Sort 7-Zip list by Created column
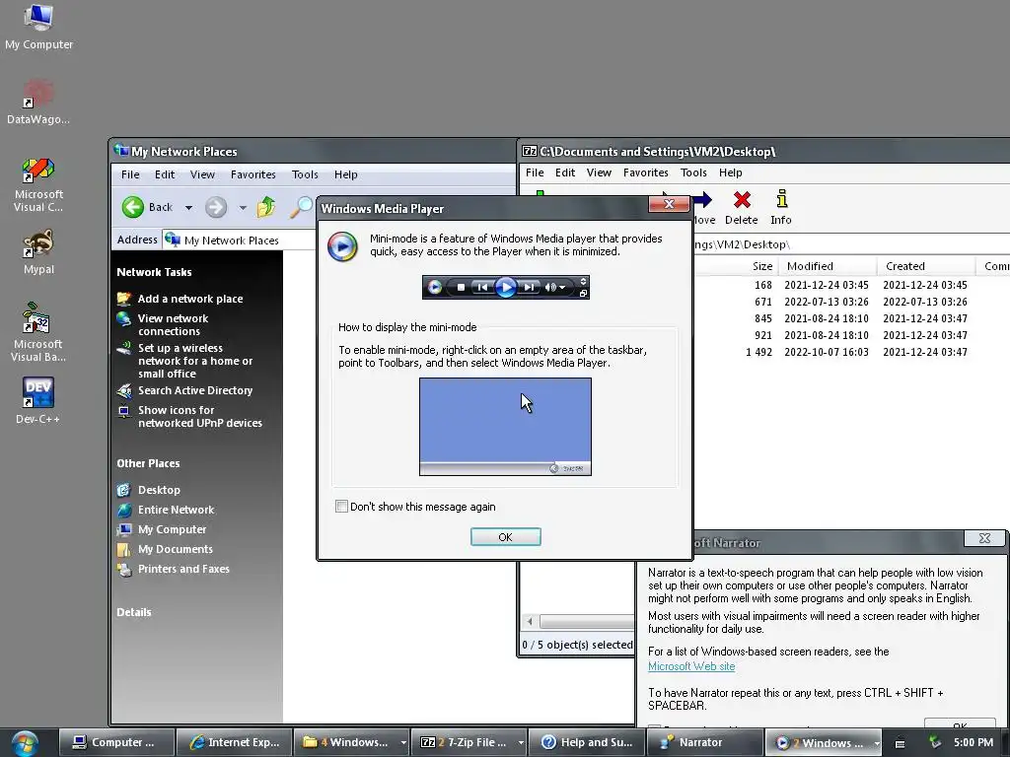1010x757 pixels. pyautogui.click(x=925, y=266)
